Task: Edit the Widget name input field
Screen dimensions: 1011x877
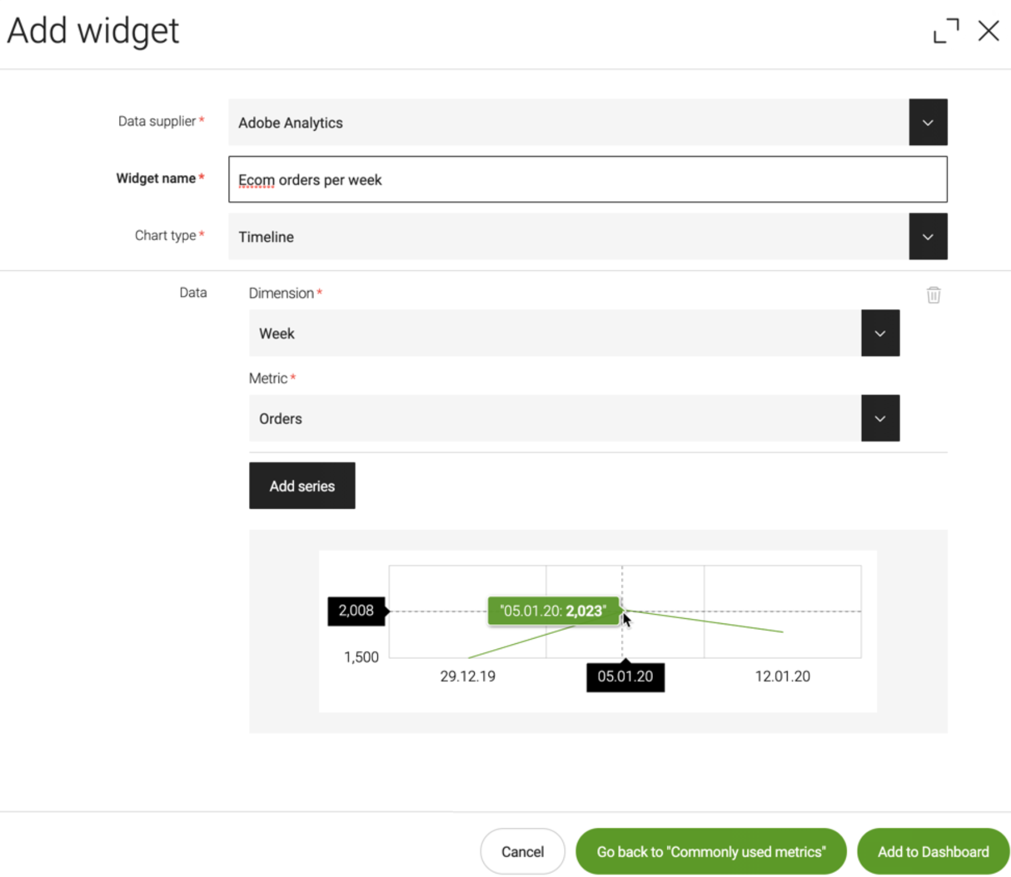Action: [588, 179]
